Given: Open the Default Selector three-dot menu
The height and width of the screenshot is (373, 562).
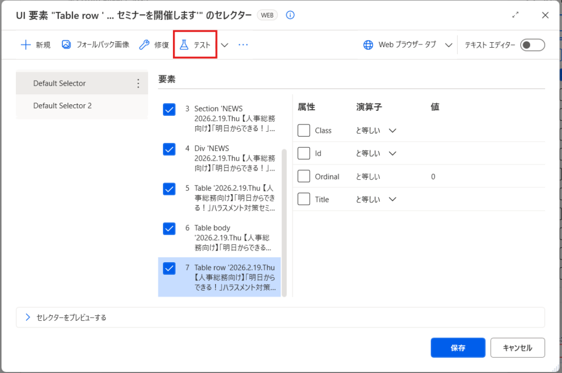Looking at the screenshot, I should click(x=138, y=83).
